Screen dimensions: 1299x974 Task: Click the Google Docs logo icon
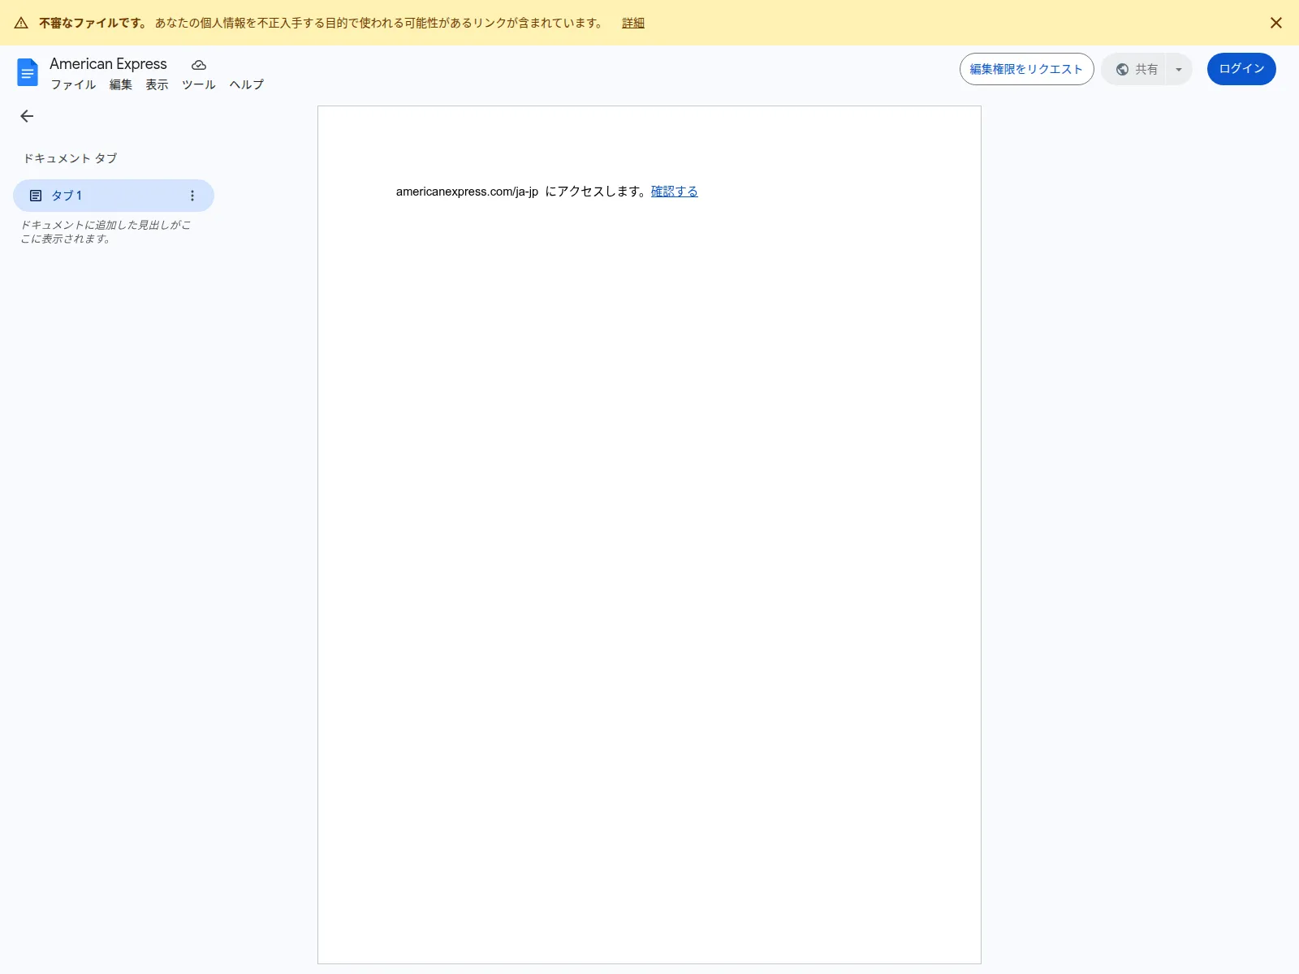pos(28,72)
